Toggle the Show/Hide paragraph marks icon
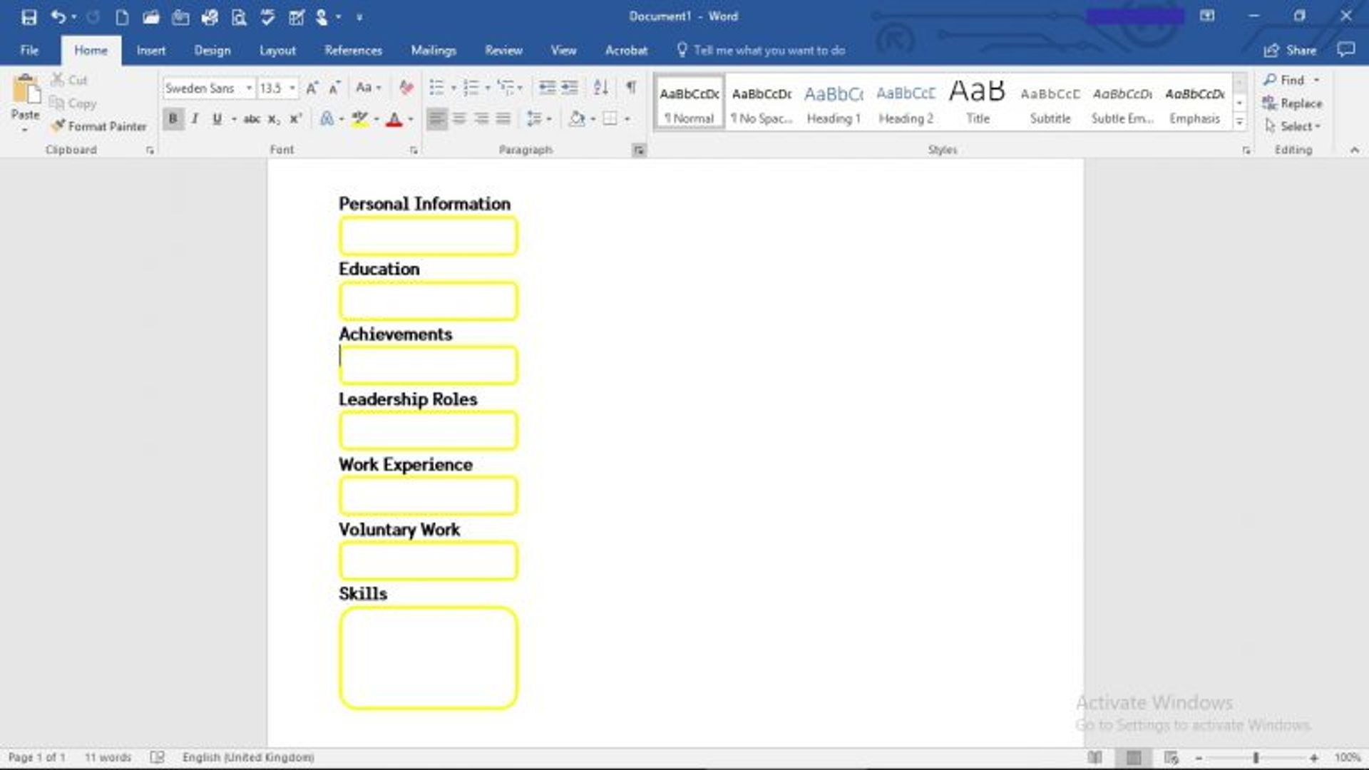1369x770 pixels. [x=632, y=86]
